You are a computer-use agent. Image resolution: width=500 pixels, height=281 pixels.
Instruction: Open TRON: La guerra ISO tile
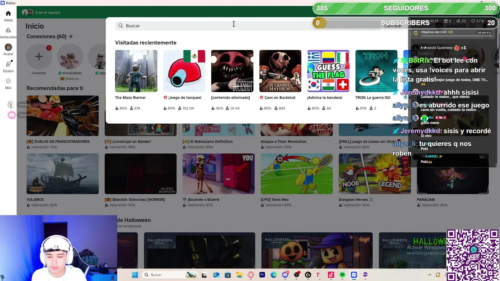376,71
